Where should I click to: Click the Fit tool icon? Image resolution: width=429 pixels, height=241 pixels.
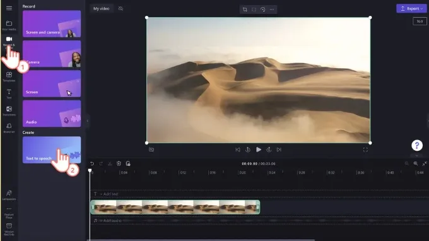(254, 9)
